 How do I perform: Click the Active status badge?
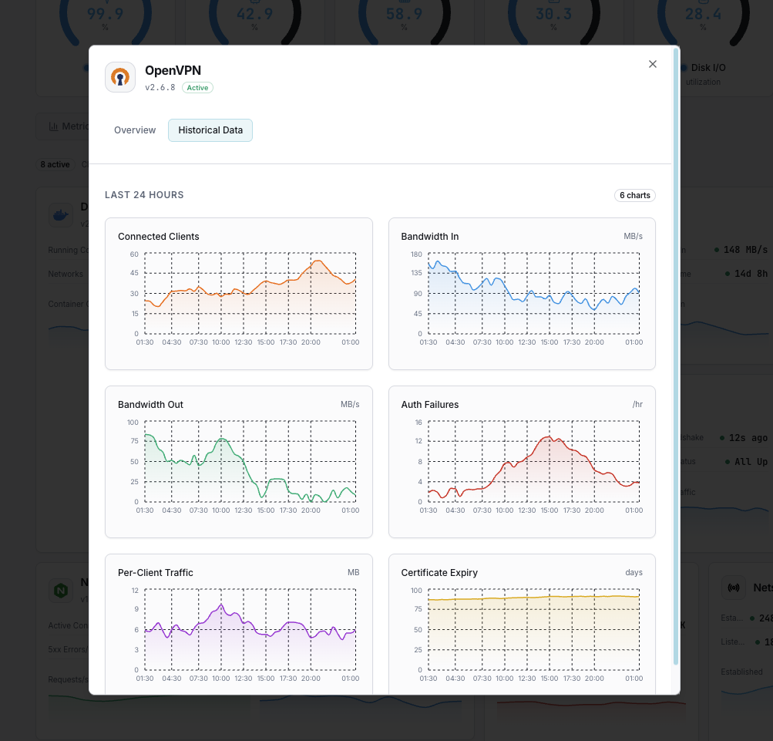coord(197,87)
